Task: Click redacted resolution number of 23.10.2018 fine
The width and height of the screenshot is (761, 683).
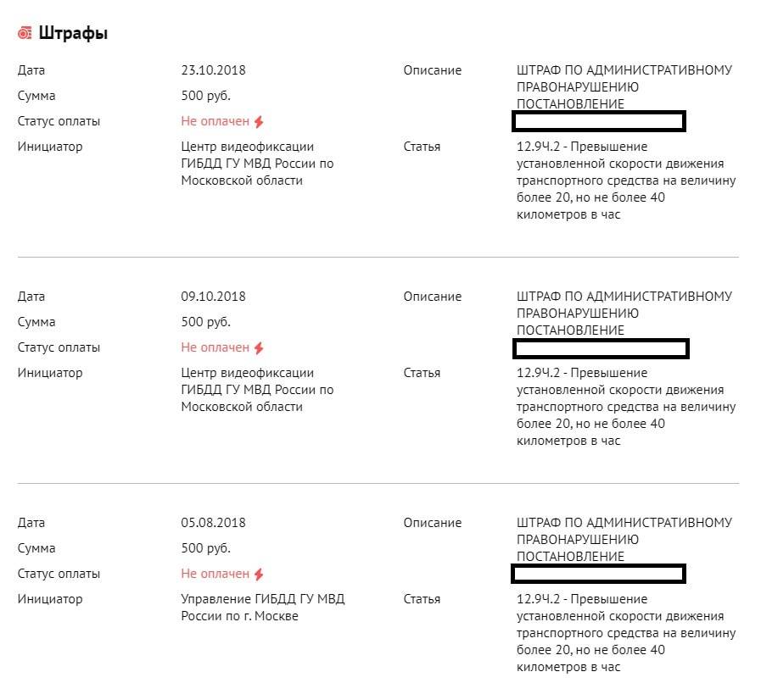Action: click(599, 122)
